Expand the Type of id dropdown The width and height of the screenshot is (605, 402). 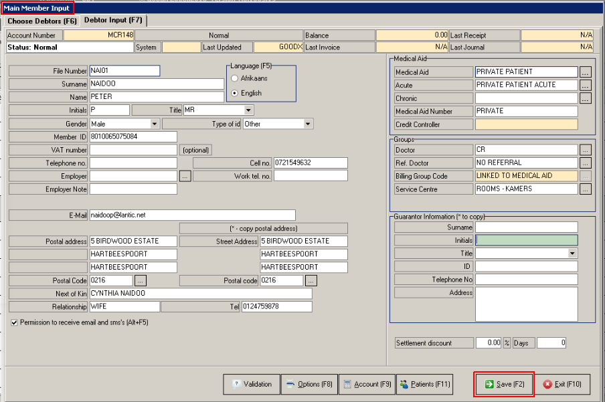[x=308, y=124]
